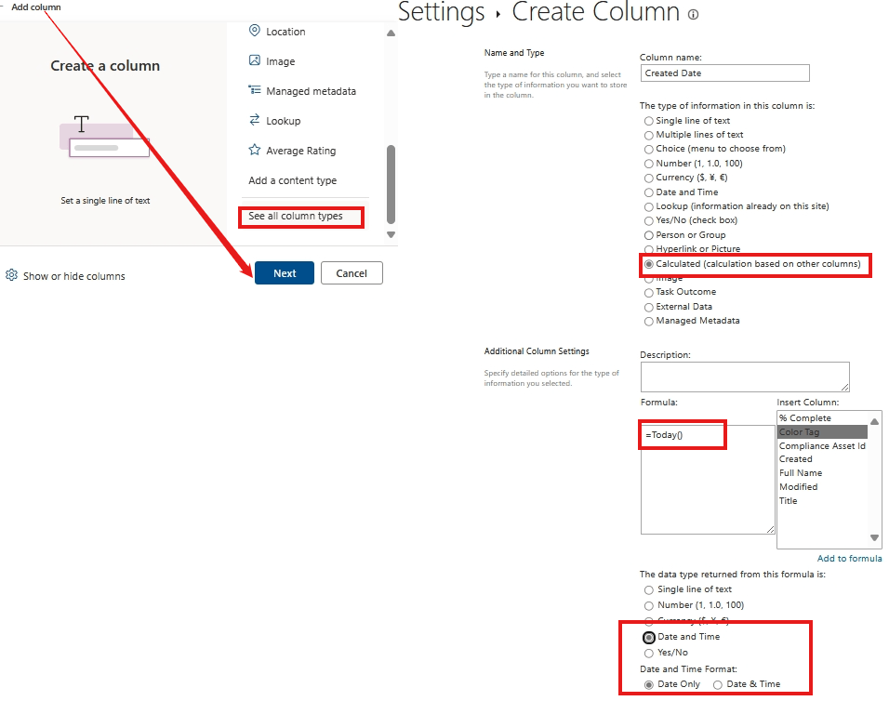Select Date Only format
889x701 pixels.
point(648,684)
